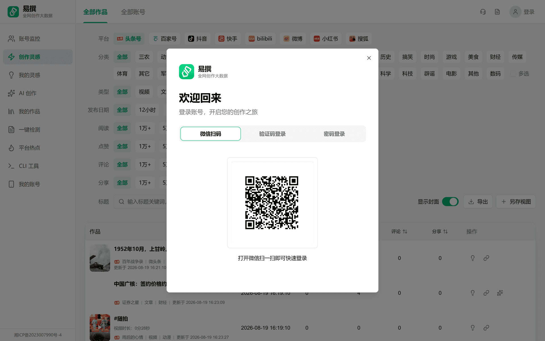This screenshot has width=545, height=341.
Task: Select the 小红书 platform filter
Action: point(326,39)
